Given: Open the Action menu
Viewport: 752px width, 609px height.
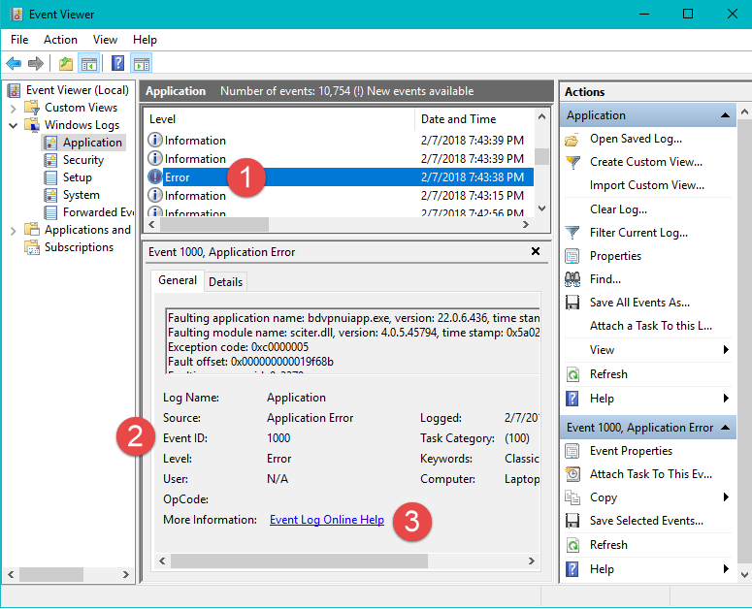Looking at the screenshot, I should [x=60, y=40].
